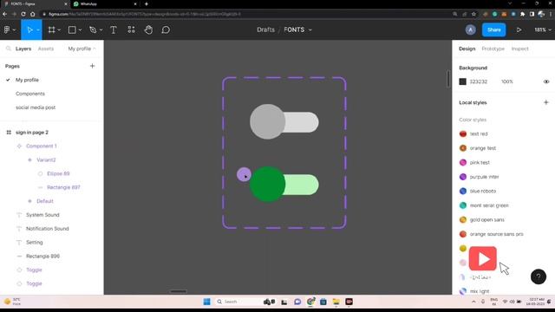Bookmark this page with star icon
The image size is (555, 312).
(473, 14)
